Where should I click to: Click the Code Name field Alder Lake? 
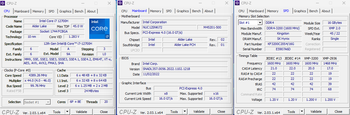pos(39,26)
